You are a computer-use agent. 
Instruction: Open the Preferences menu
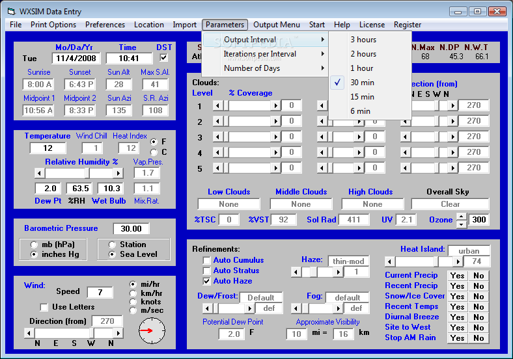click(x=105, y=25)
